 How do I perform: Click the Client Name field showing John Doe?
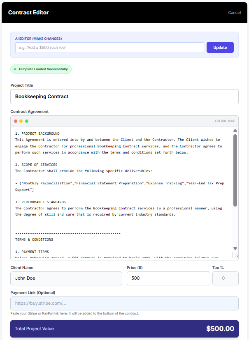[66, 278]
